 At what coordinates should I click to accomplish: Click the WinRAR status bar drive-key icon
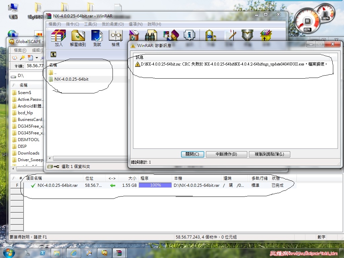coord(53,167)
